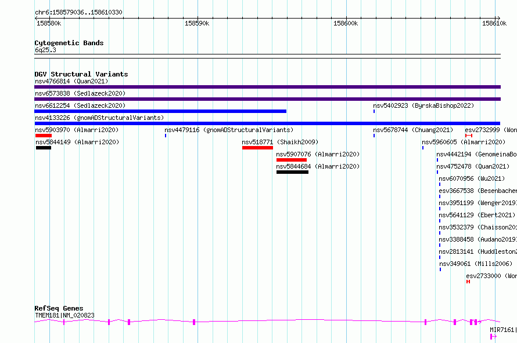Click the nsv3951199 (Wenger2019) label
This screenshot has width=517, height=343.
477,203
